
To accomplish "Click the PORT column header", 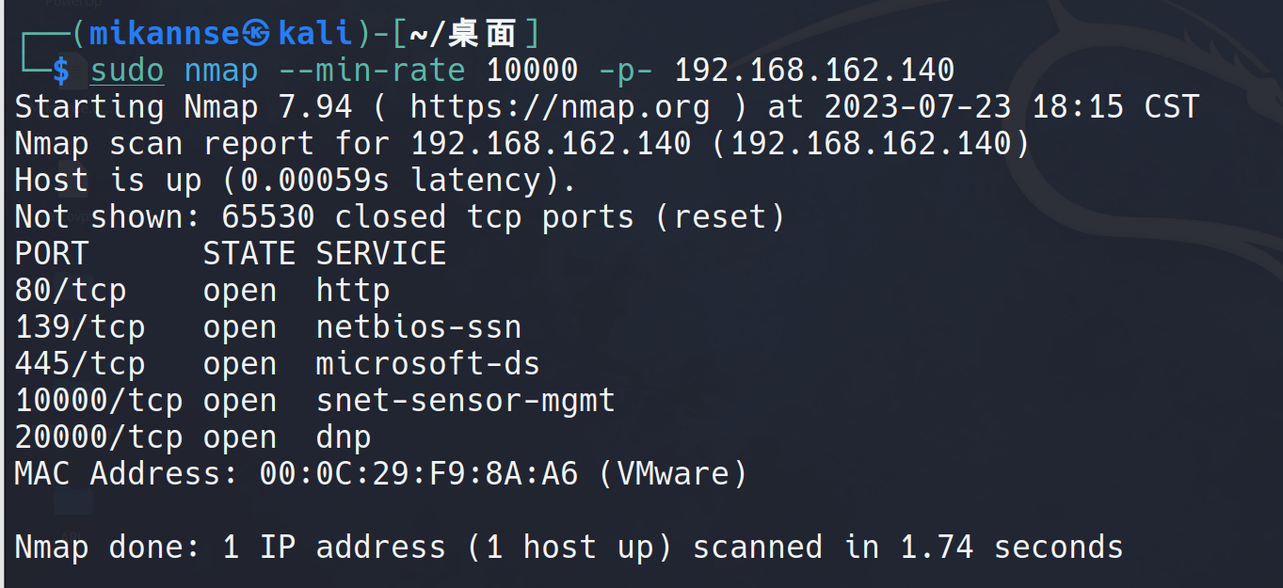I will pos(51,254).
